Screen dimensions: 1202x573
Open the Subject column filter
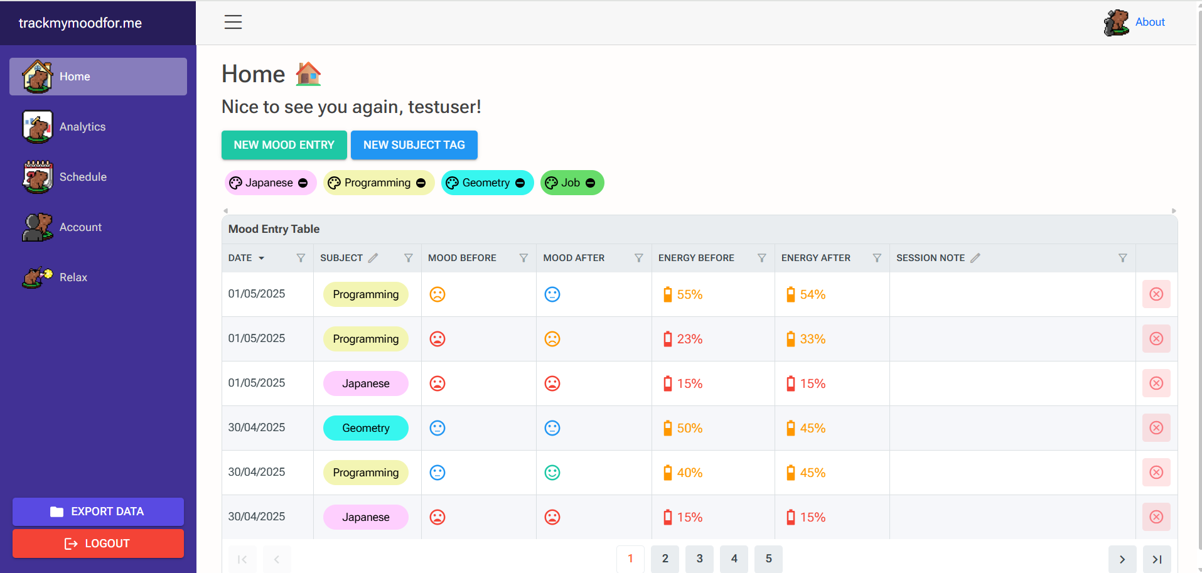[x=409, y=258]
